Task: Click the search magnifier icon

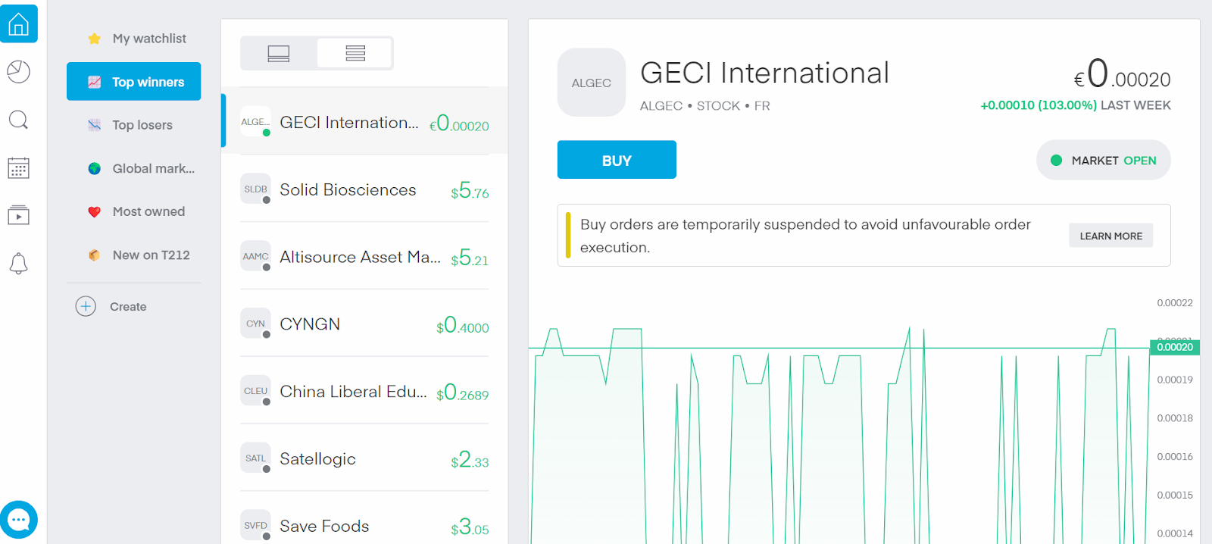Action: click(x=19, y=120)
